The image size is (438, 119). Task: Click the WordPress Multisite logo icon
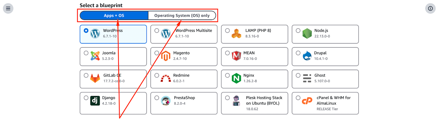[x=166, y=33]
